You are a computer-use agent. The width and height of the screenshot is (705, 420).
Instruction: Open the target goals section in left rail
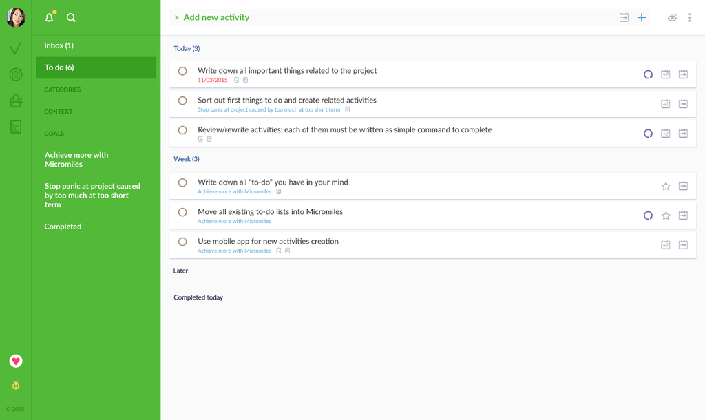[x=16, y=74]
